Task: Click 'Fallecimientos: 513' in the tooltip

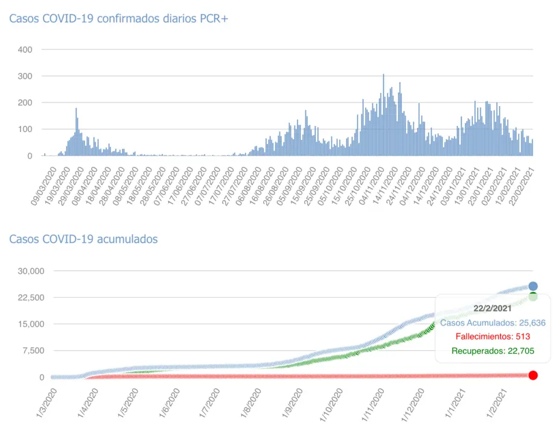Action: coord(492,336)
